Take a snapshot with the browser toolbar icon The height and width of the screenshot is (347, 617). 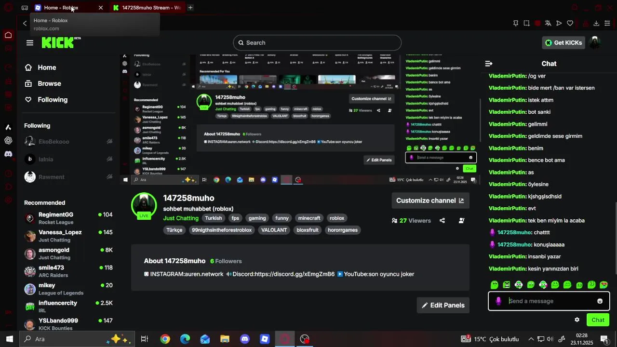point(526,23)
